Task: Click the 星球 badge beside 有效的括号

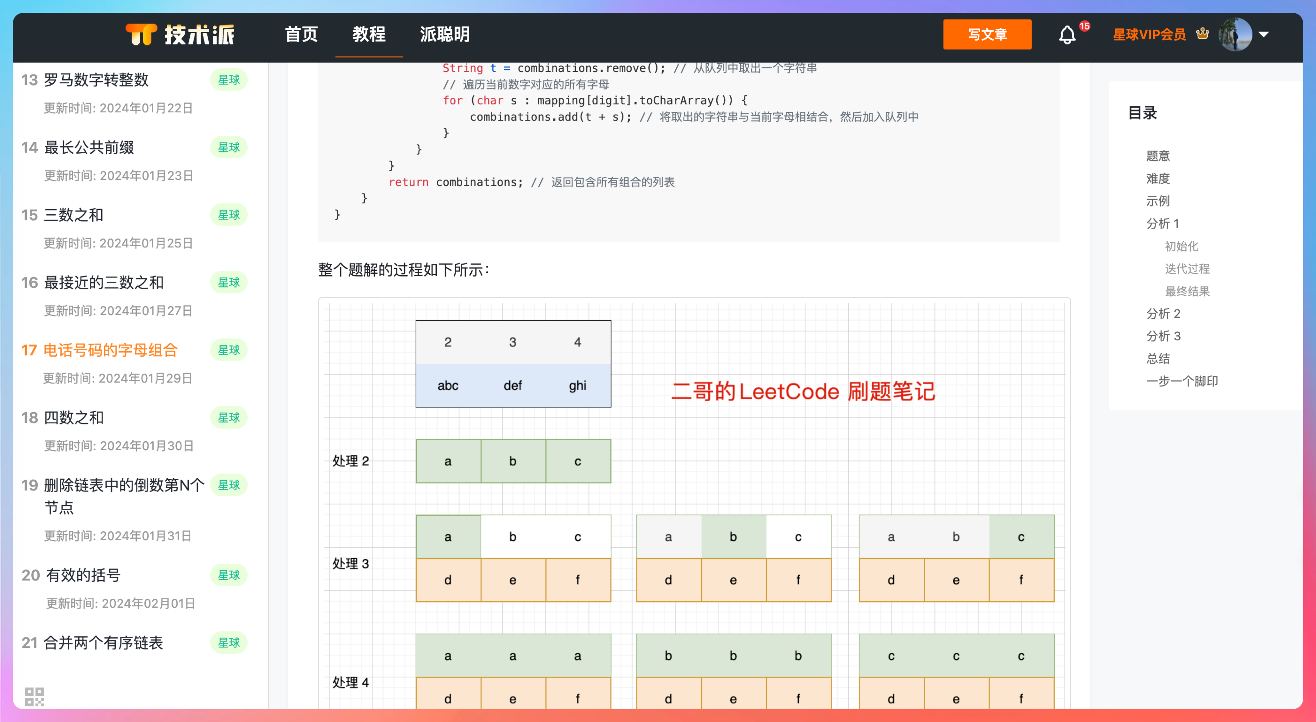Action: [x=228, y=575]
